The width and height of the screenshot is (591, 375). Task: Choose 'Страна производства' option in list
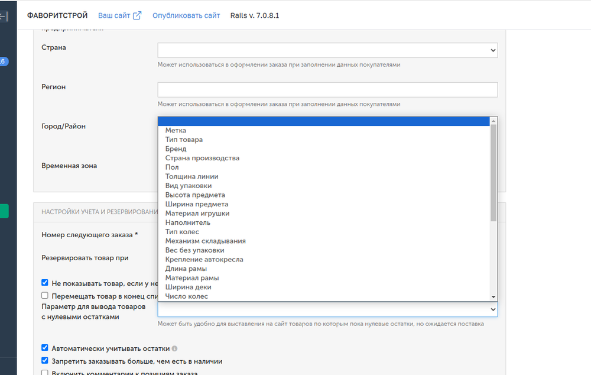pyautogui.click(x=202, y=158)
